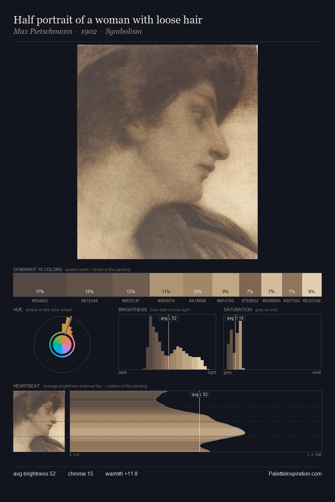Open PaletteInspiration.com link
335x502 pixels.
tap(295, 474)
